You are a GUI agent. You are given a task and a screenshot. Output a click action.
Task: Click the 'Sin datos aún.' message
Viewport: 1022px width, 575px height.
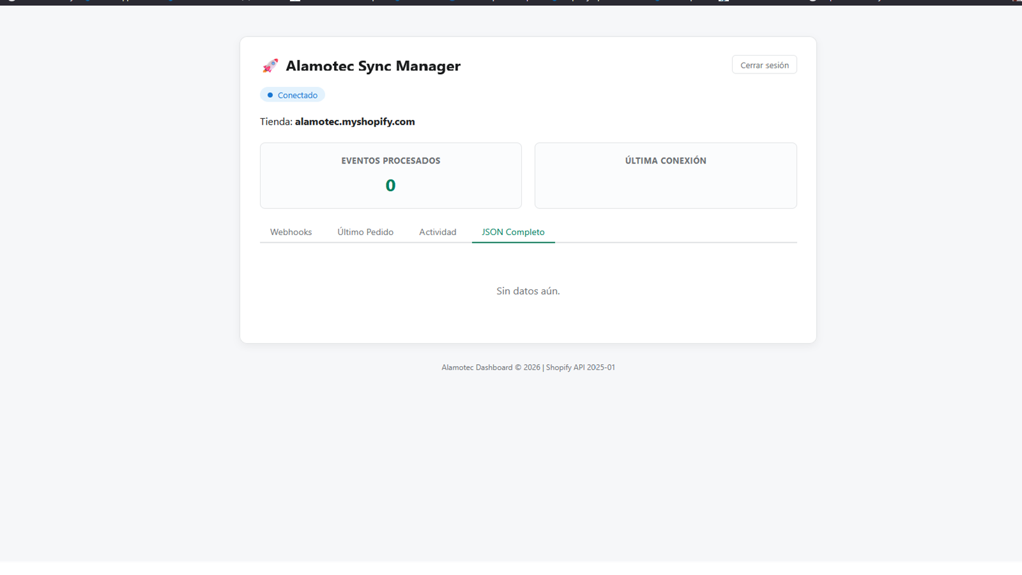click(528, 291)
